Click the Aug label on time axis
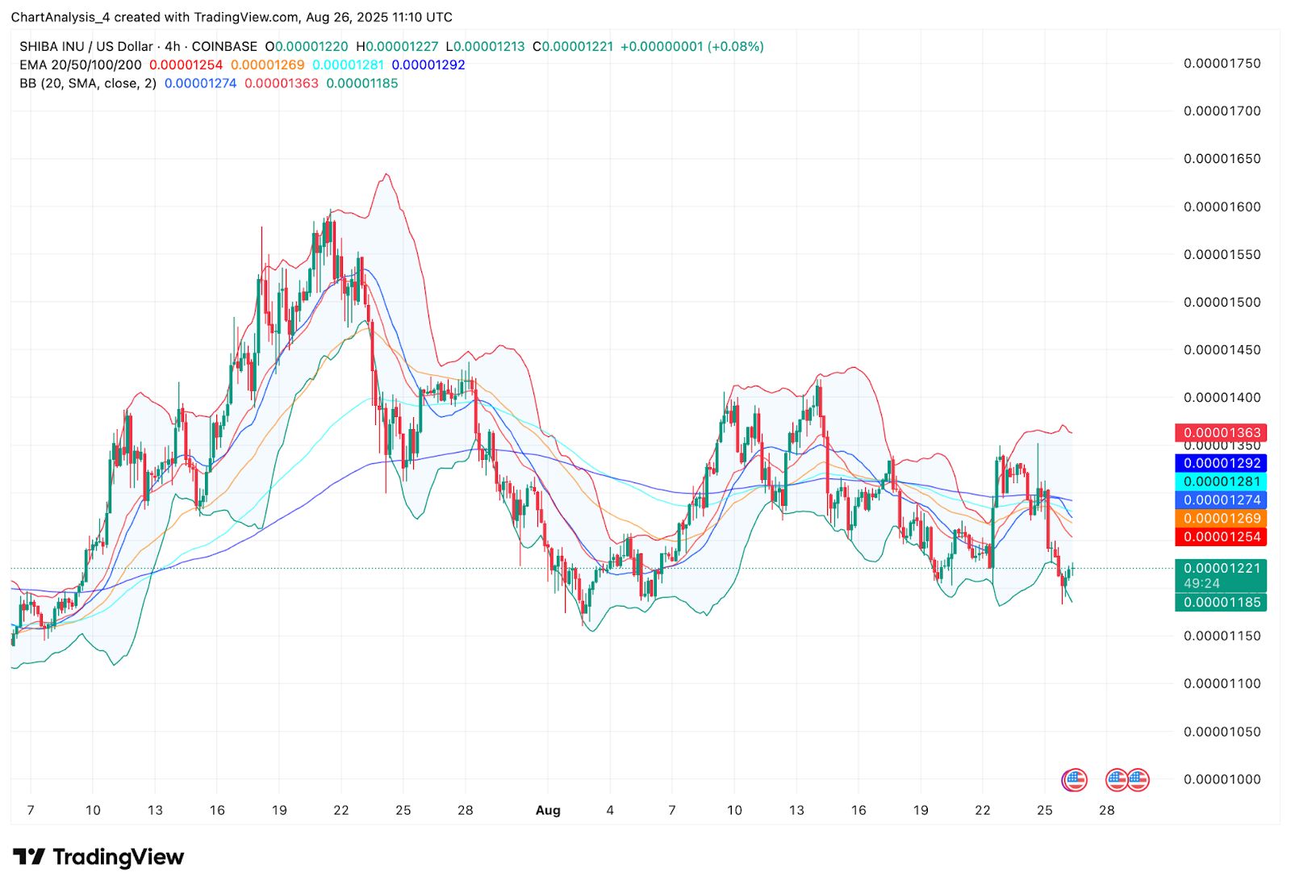Screen dimensions: 1291x889 [548, 810]
